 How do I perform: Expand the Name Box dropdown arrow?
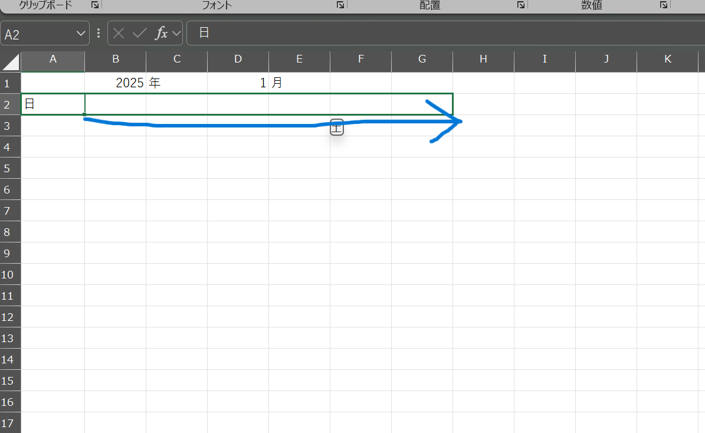pyautogui.click(x=81, y=34)
